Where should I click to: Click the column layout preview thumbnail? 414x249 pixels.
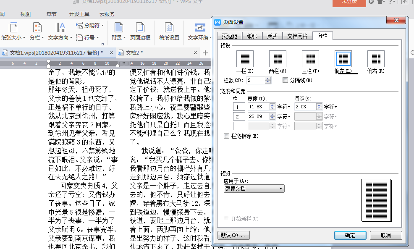(x=376, y=200)
